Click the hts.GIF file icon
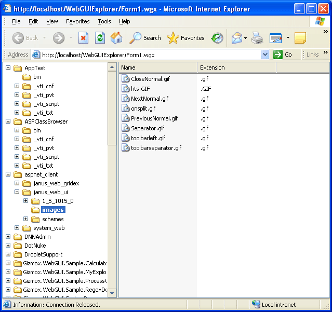Viewport: 332px width, 312px height. (x=126, y=89)
